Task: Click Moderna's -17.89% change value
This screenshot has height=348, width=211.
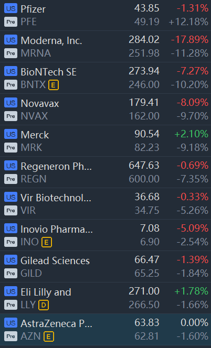Action: pyautogui.click(x=189, y=40)
